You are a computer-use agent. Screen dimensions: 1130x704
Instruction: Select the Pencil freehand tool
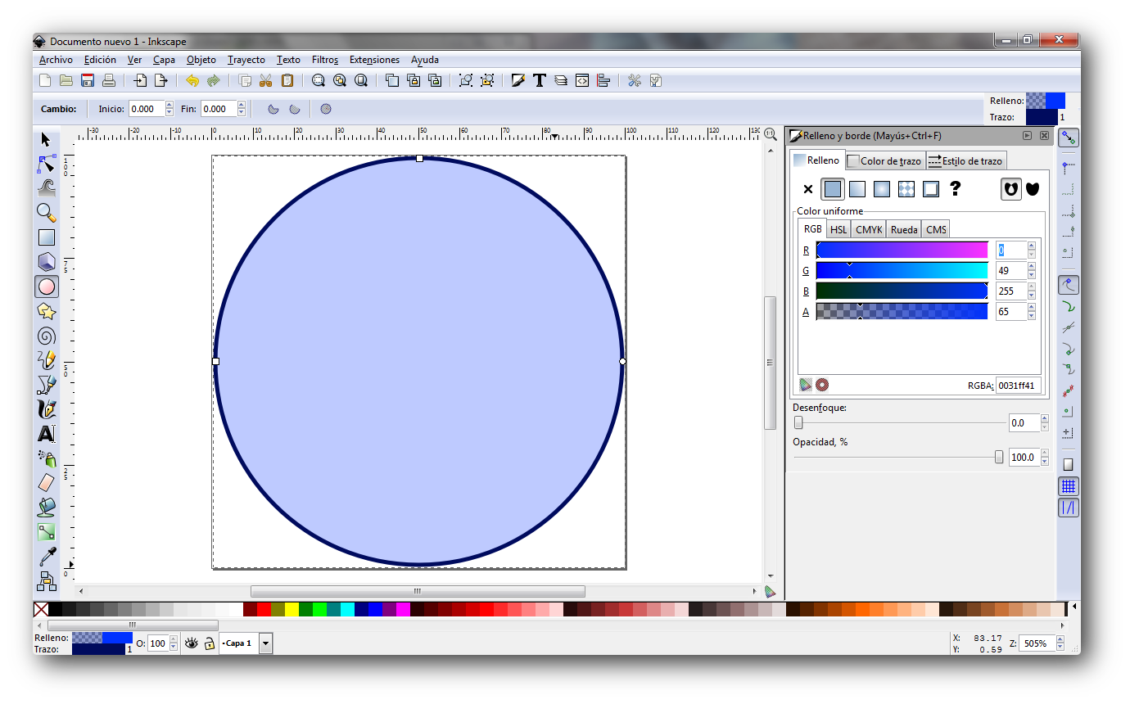(47, 360)
